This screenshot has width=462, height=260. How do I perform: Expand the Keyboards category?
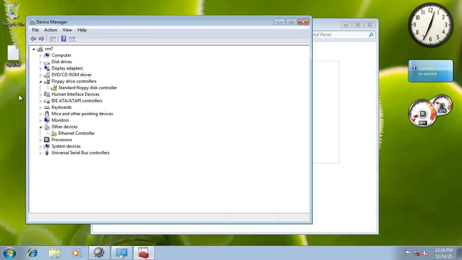[x=40, y=108]
